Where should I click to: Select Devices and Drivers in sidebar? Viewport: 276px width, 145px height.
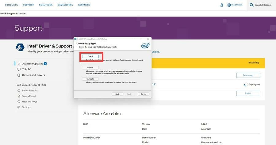[33, 75]
